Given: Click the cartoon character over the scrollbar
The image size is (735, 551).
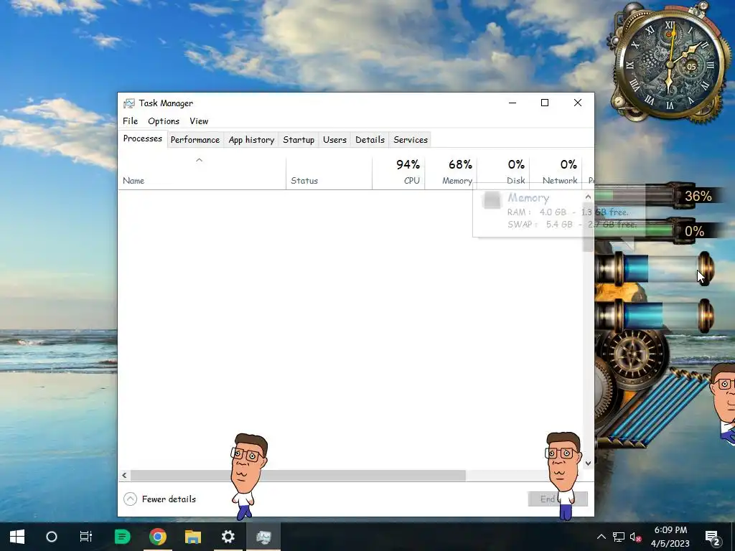Looking at the screenshot, I should pos(248,476).
